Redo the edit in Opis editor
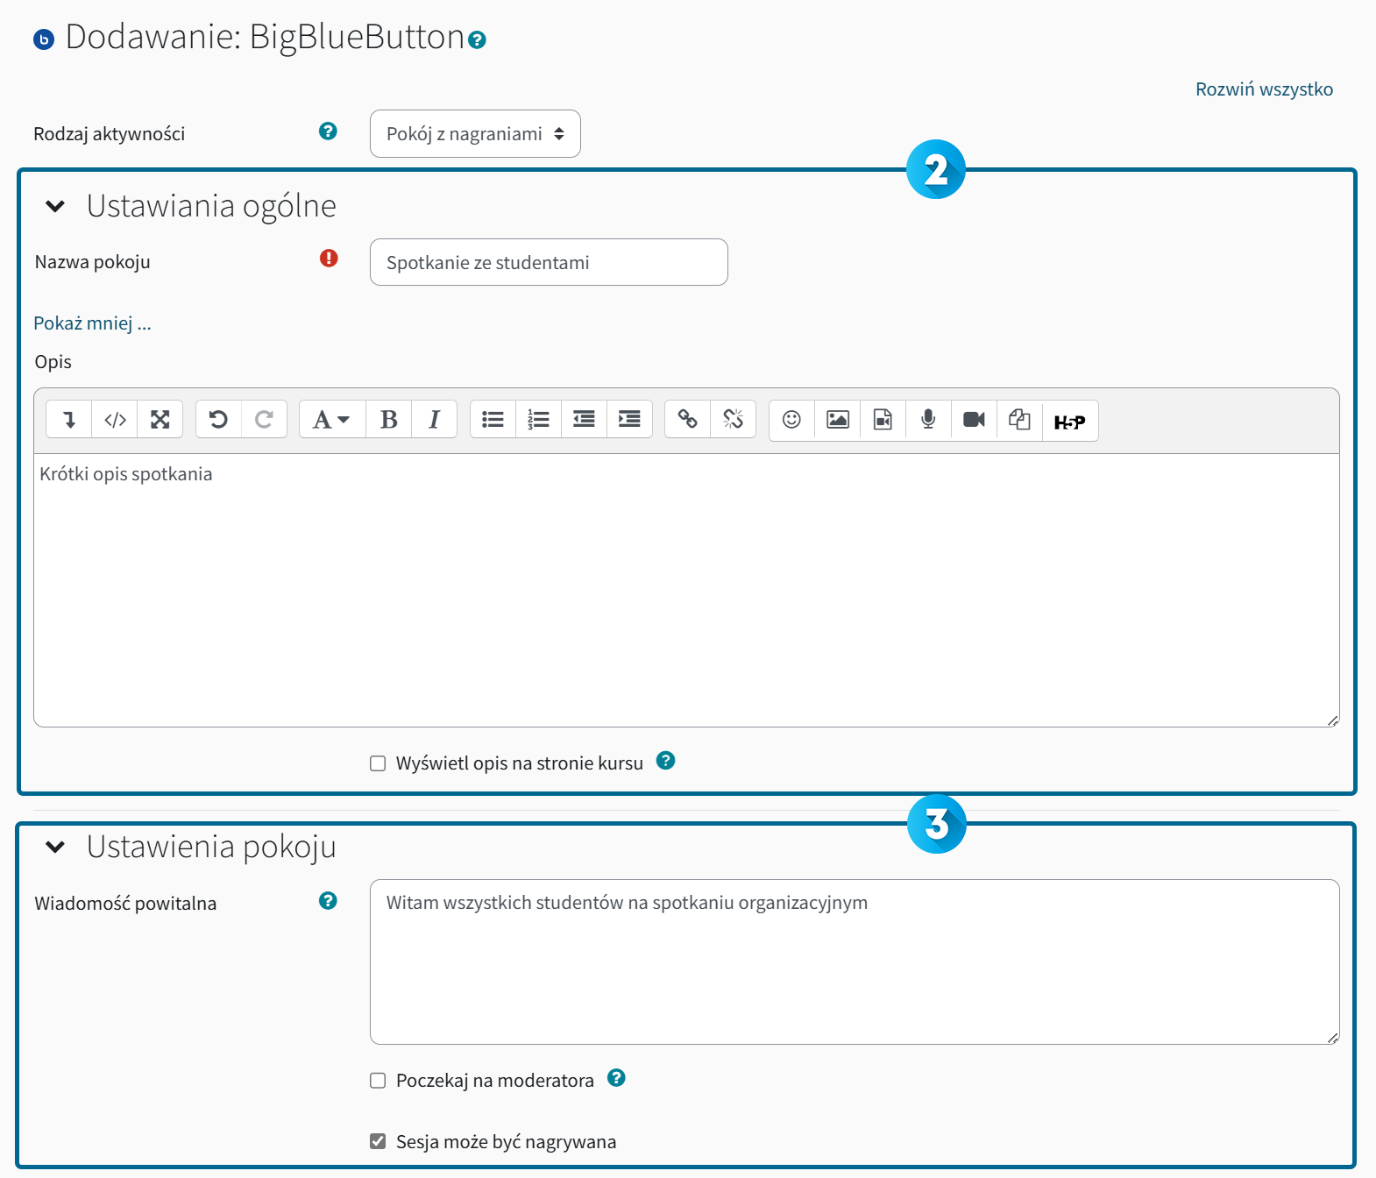 264,420
